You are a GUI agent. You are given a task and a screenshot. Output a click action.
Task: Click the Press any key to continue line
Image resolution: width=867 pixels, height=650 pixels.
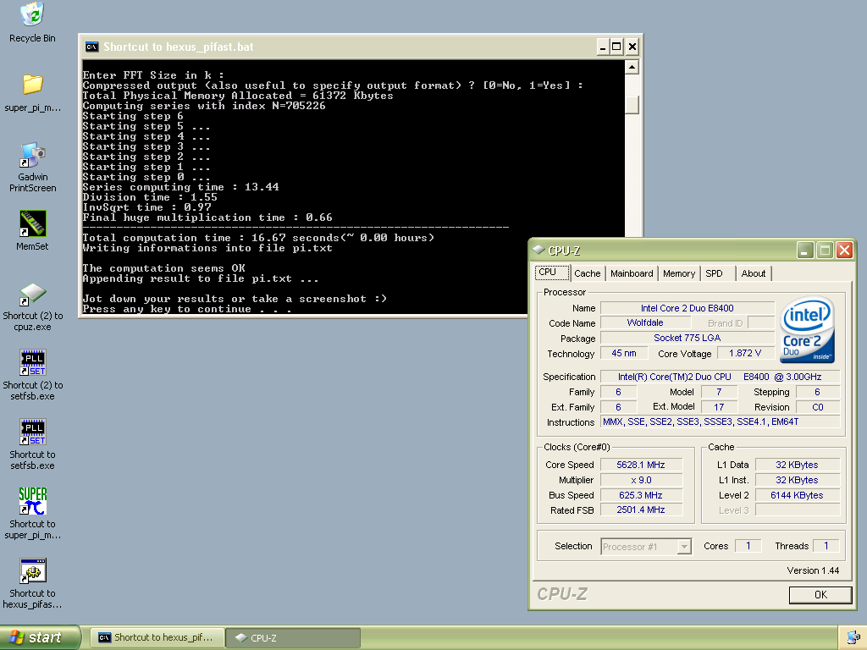(x=187, y=309)
